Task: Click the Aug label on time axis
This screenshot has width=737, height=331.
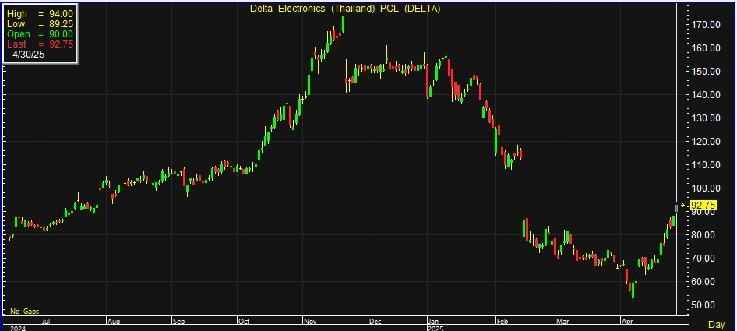Action: (114, 322)
